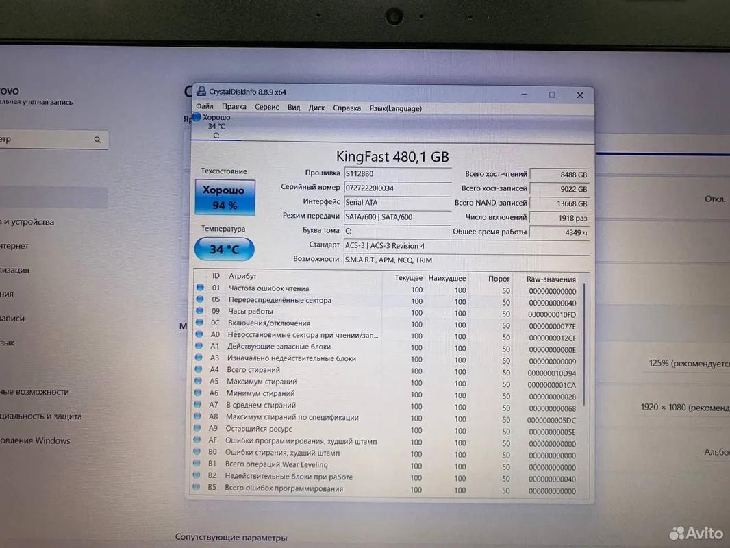Open the Файл menu
Viewport: 730px width, 548px height.
coord(204,107)
